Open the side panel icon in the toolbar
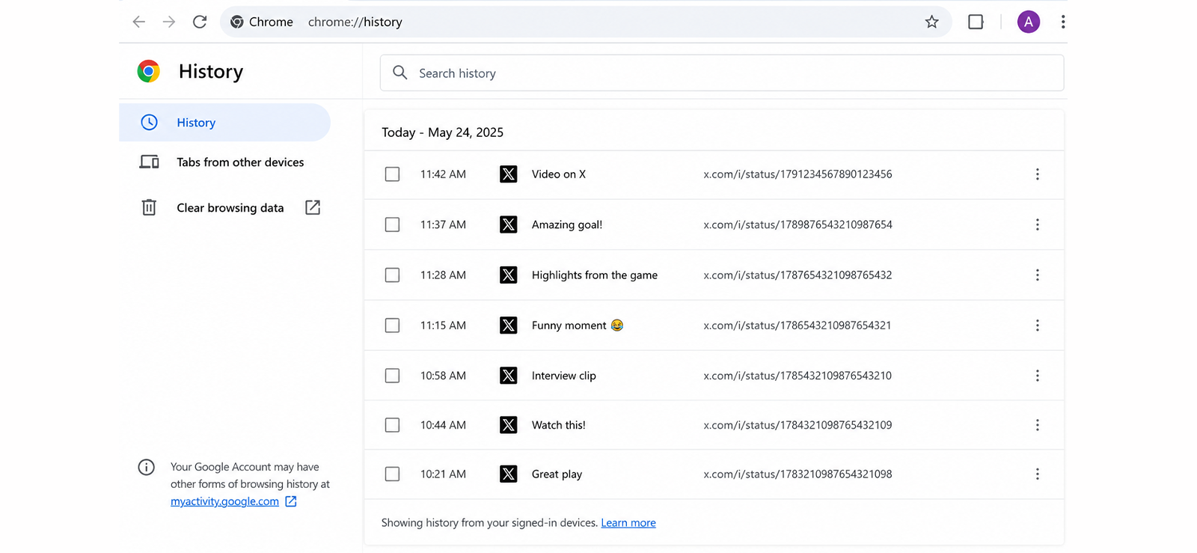The width and height of the screenshot is (1197, 553). point(976,22)
